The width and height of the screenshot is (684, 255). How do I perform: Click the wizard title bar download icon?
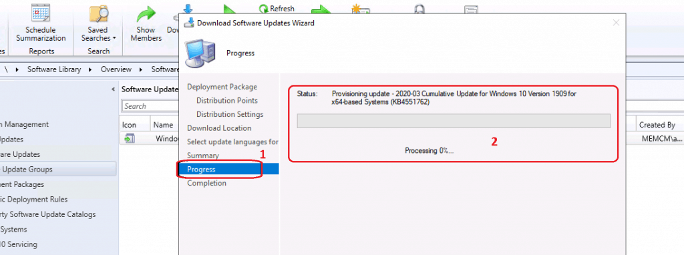coord(189,23)
